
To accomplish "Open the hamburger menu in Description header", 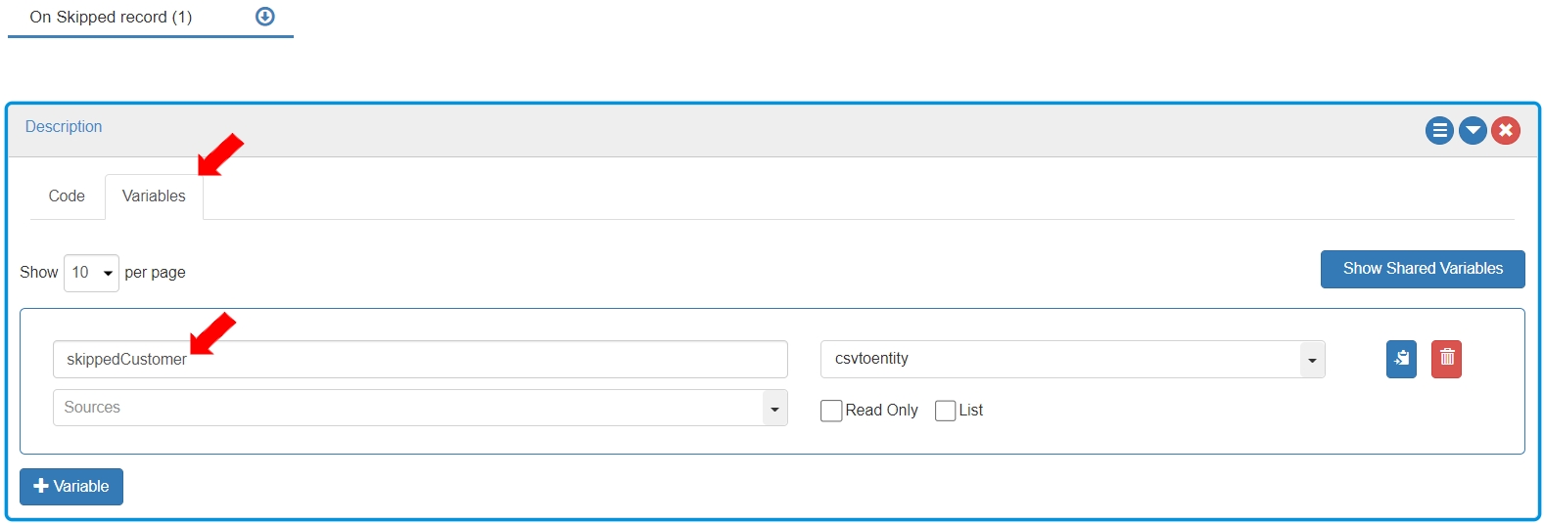I will click(x=1439, y=130).
